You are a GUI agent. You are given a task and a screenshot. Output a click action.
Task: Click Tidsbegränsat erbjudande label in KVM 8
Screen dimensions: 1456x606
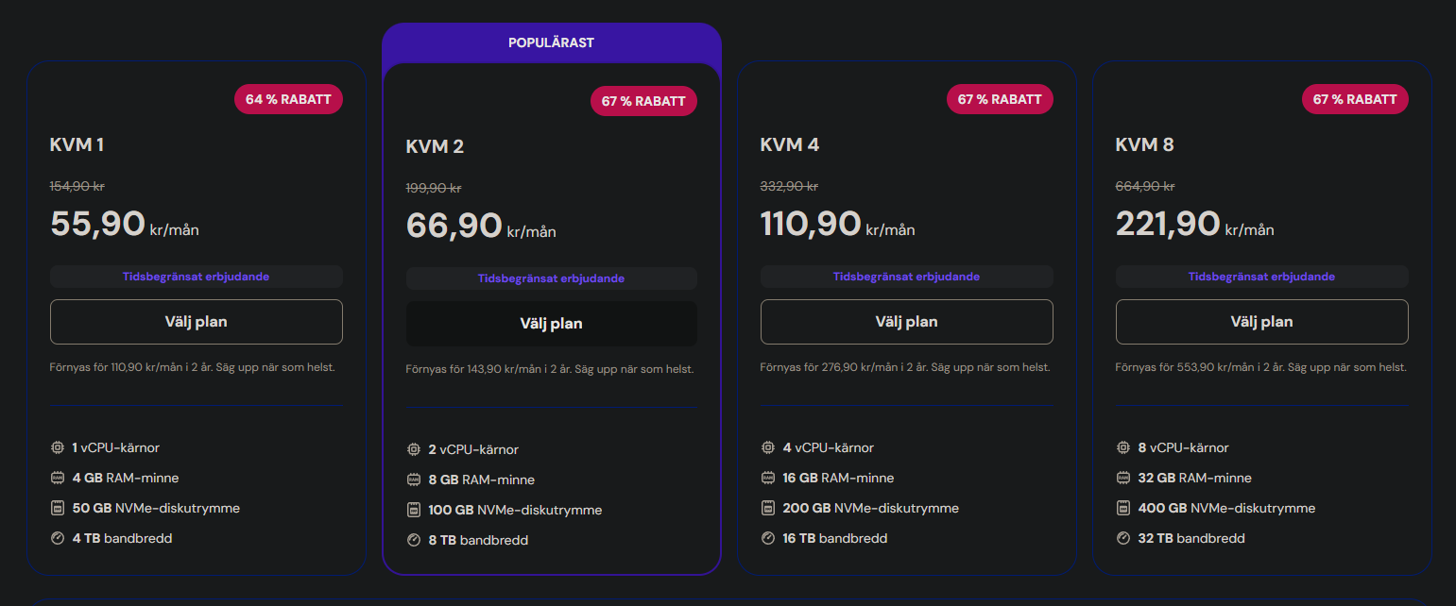point(1262,277)
